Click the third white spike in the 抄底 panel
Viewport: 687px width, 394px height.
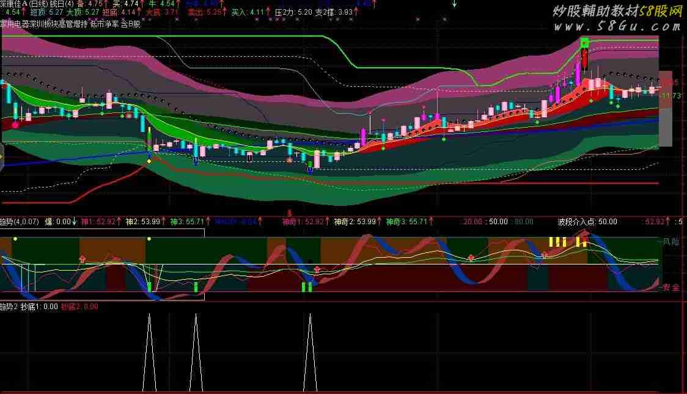(310, 353)
